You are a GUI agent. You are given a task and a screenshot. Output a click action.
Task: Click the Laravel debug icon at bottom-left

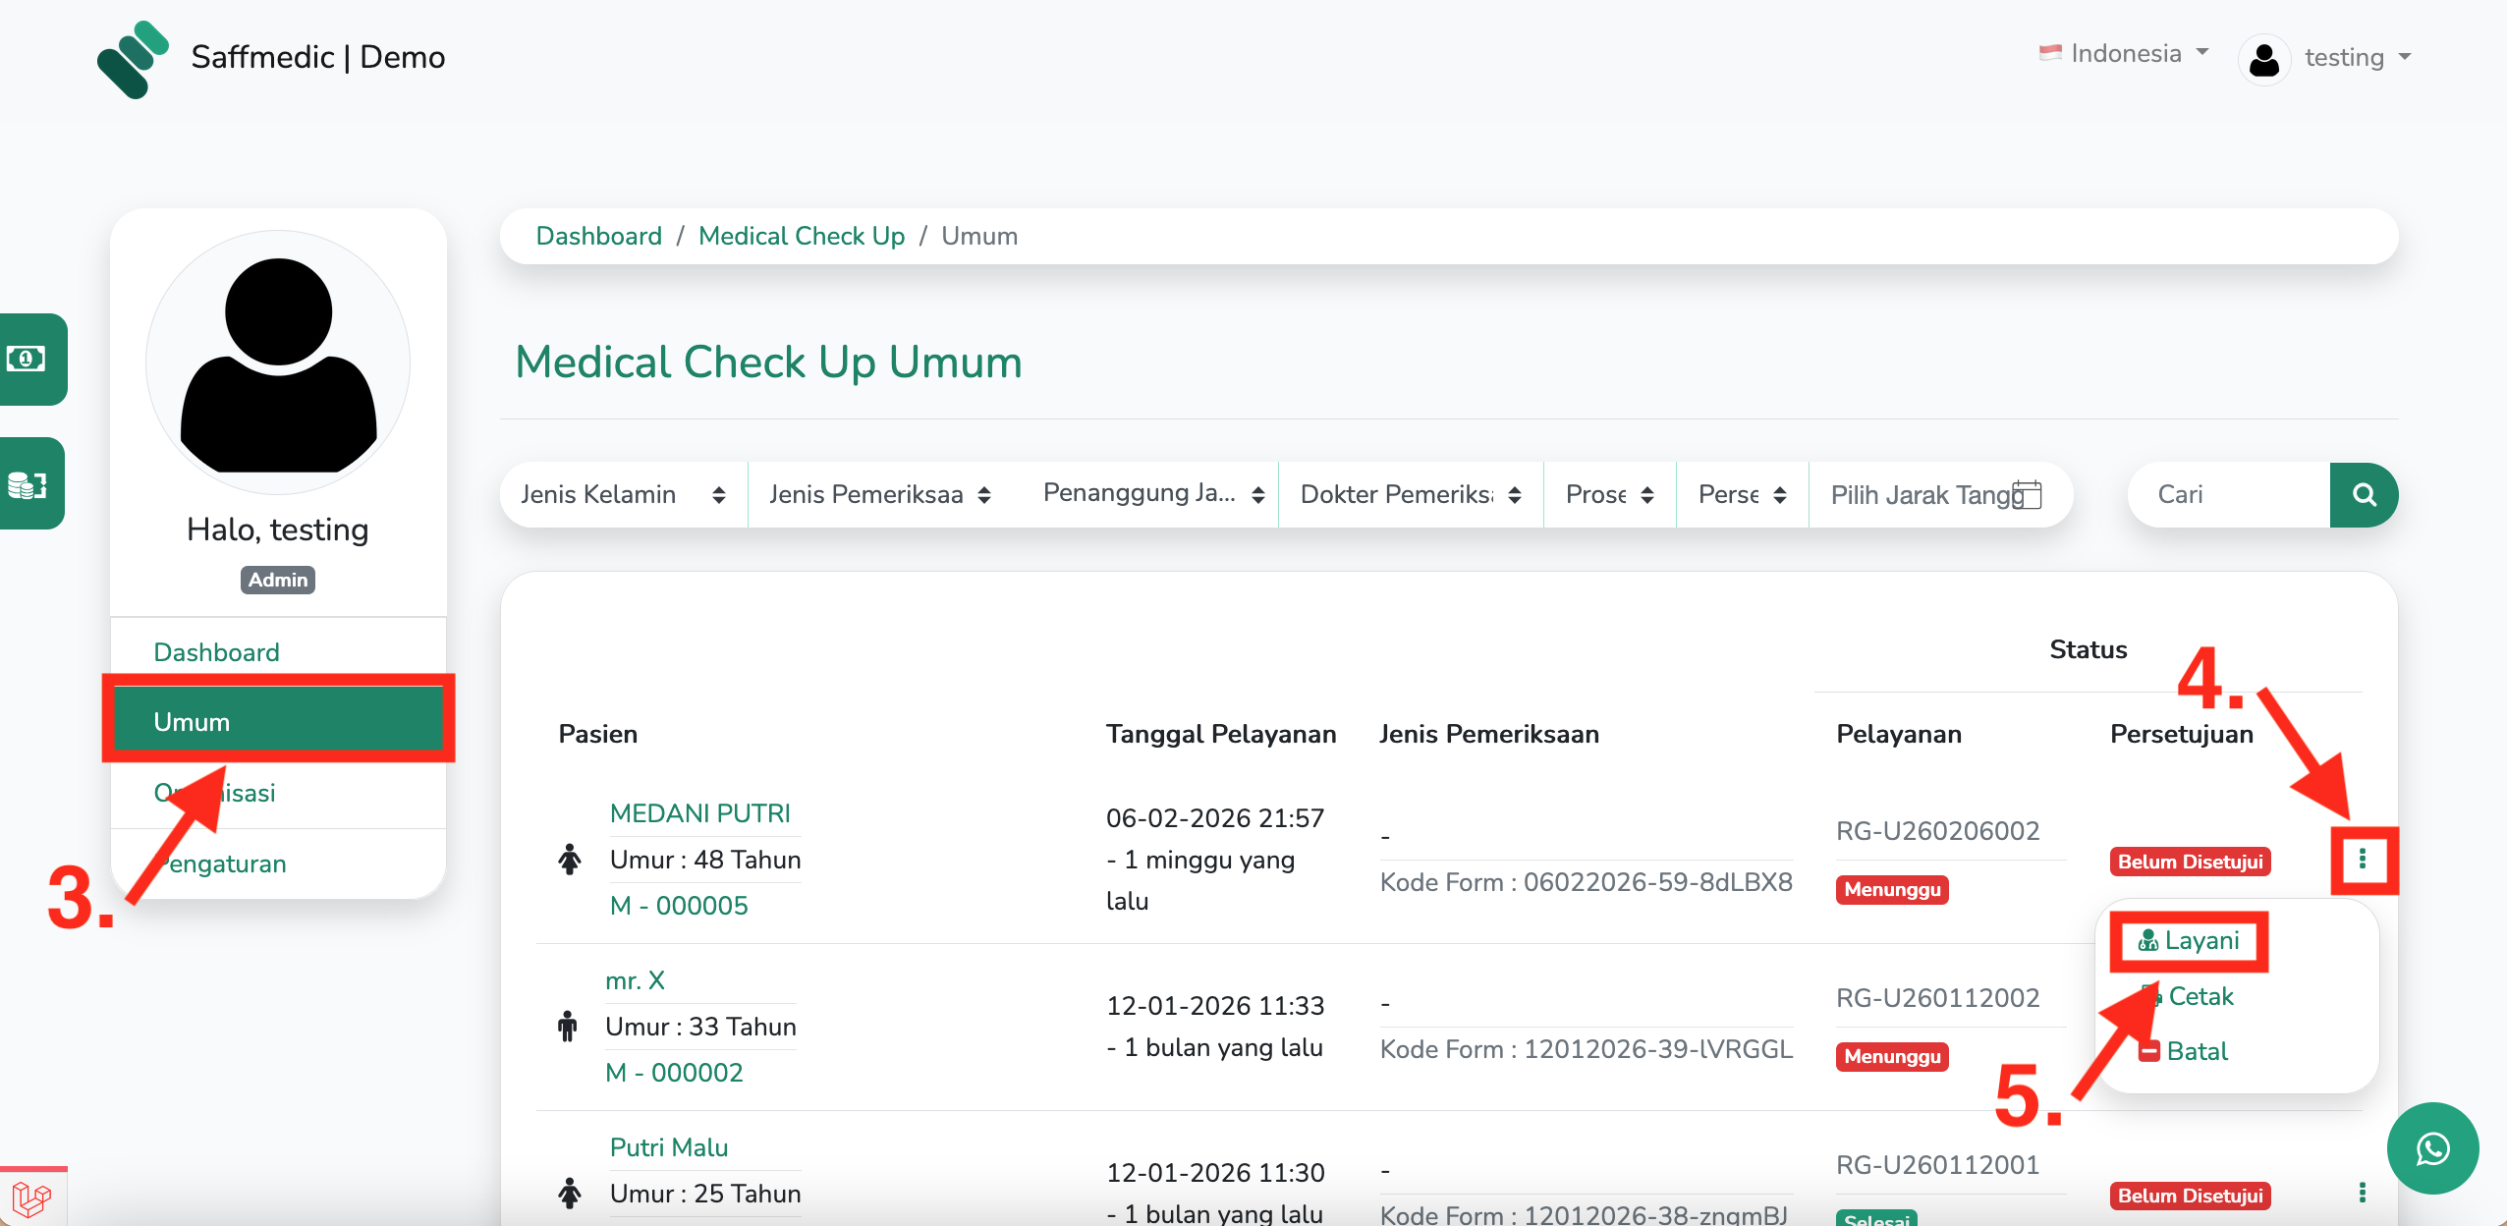[x=31, y=1198]
